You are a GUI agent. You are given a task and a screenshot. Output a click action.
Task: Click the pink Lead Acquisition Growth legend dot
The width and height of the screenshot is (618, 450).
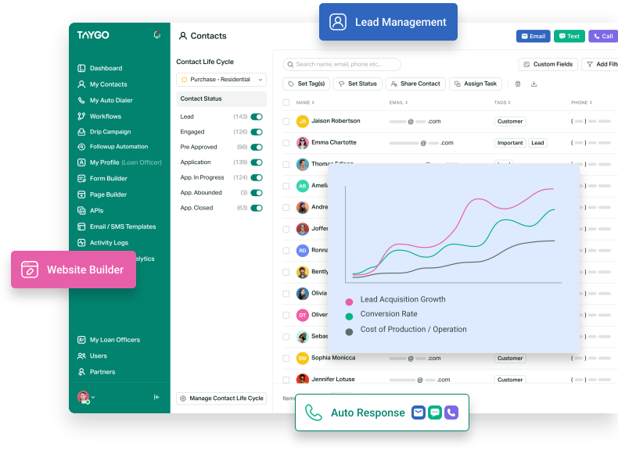349,300
